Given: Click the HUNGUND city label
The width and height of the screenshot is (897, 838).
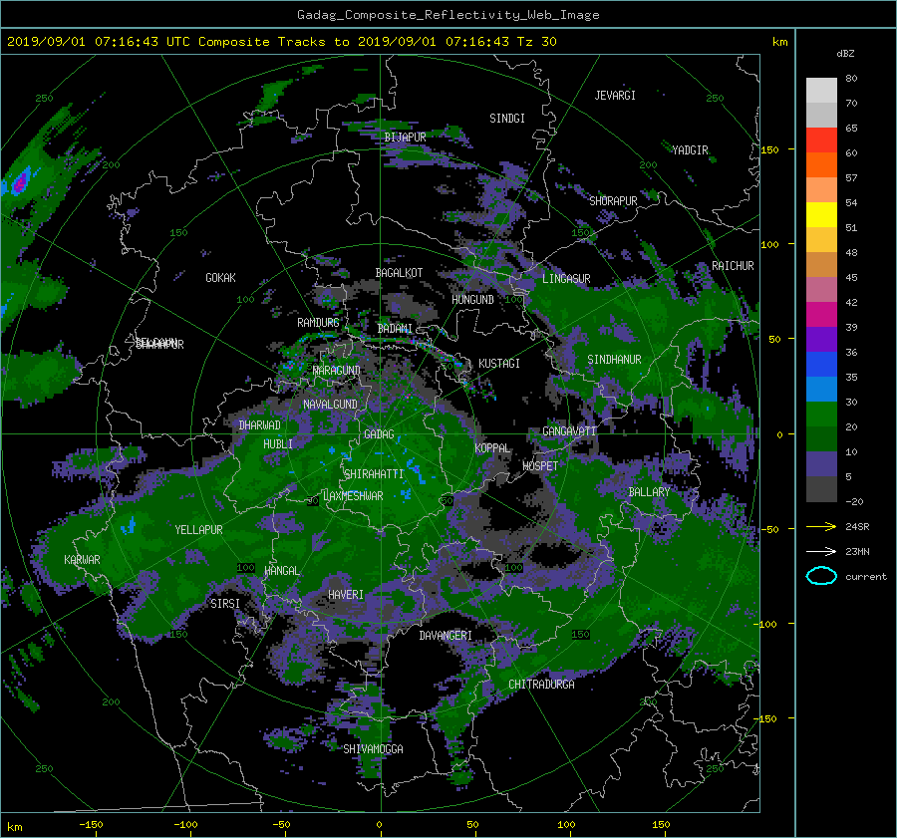Looking at the screenshot, I should pos(472,300).
